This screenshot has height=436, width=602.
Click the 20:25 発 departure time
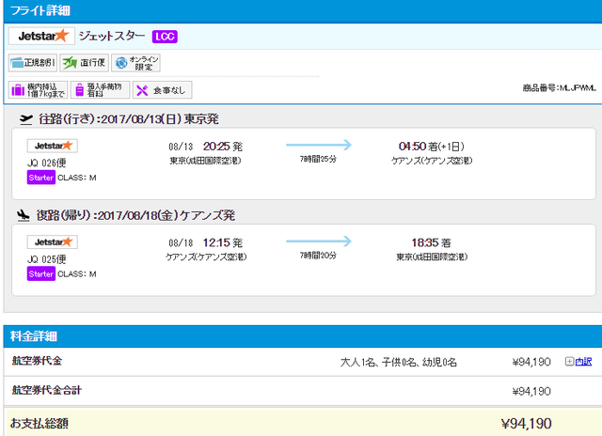pos(223,147)
